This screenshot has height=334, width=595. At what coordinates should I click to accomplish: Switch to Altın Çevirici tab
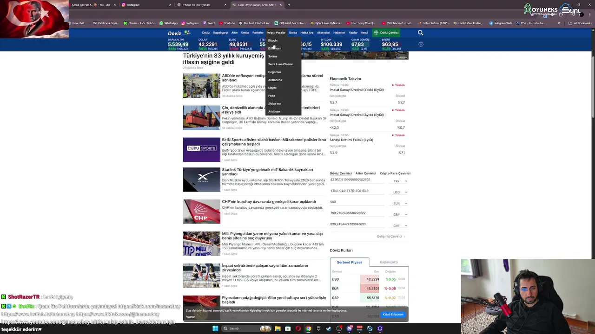[366, 173]
